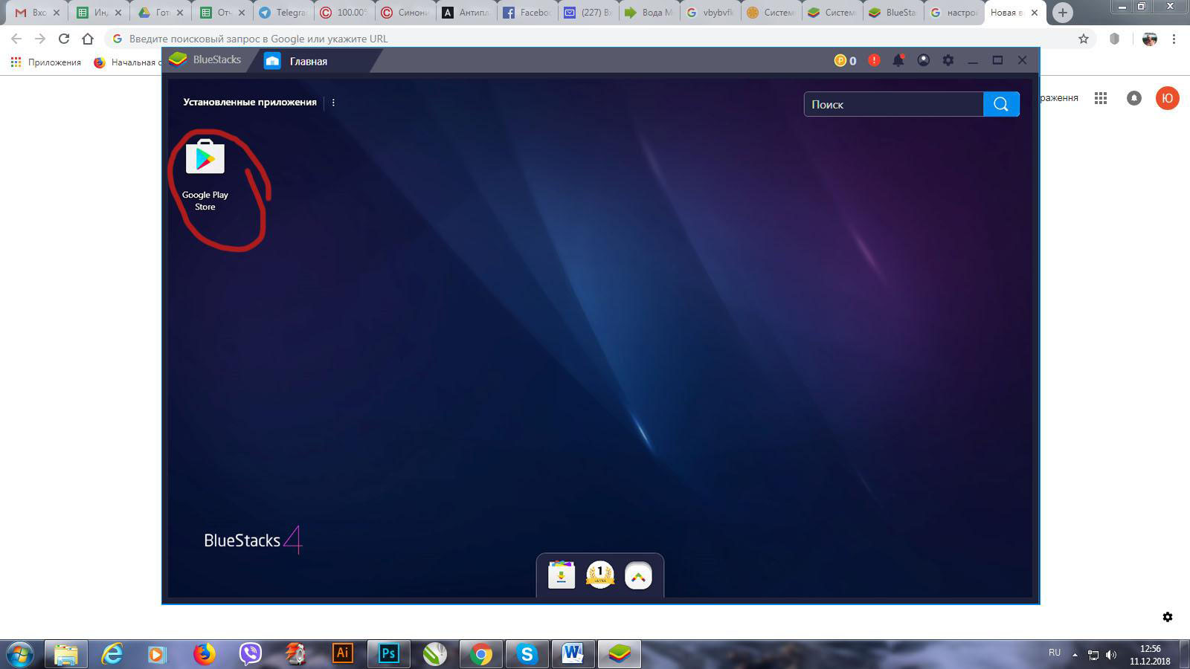Open the Google Play Store app
Image resolution: width=1190 pixels, height=669 pixels.
[x=205, y=159]
